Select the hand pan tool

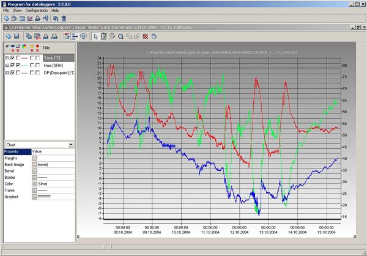(x=154, y=36)
